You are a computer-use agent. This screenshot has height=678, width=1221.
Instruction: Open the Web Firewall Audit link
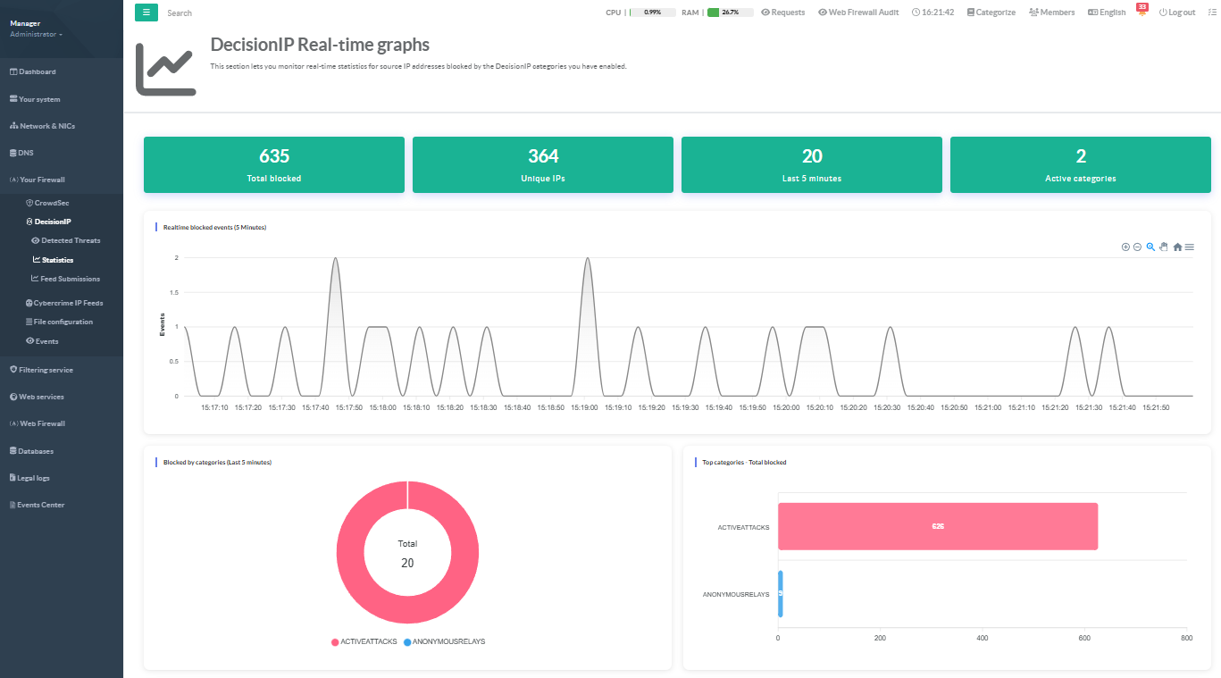[x=857, y=13]
